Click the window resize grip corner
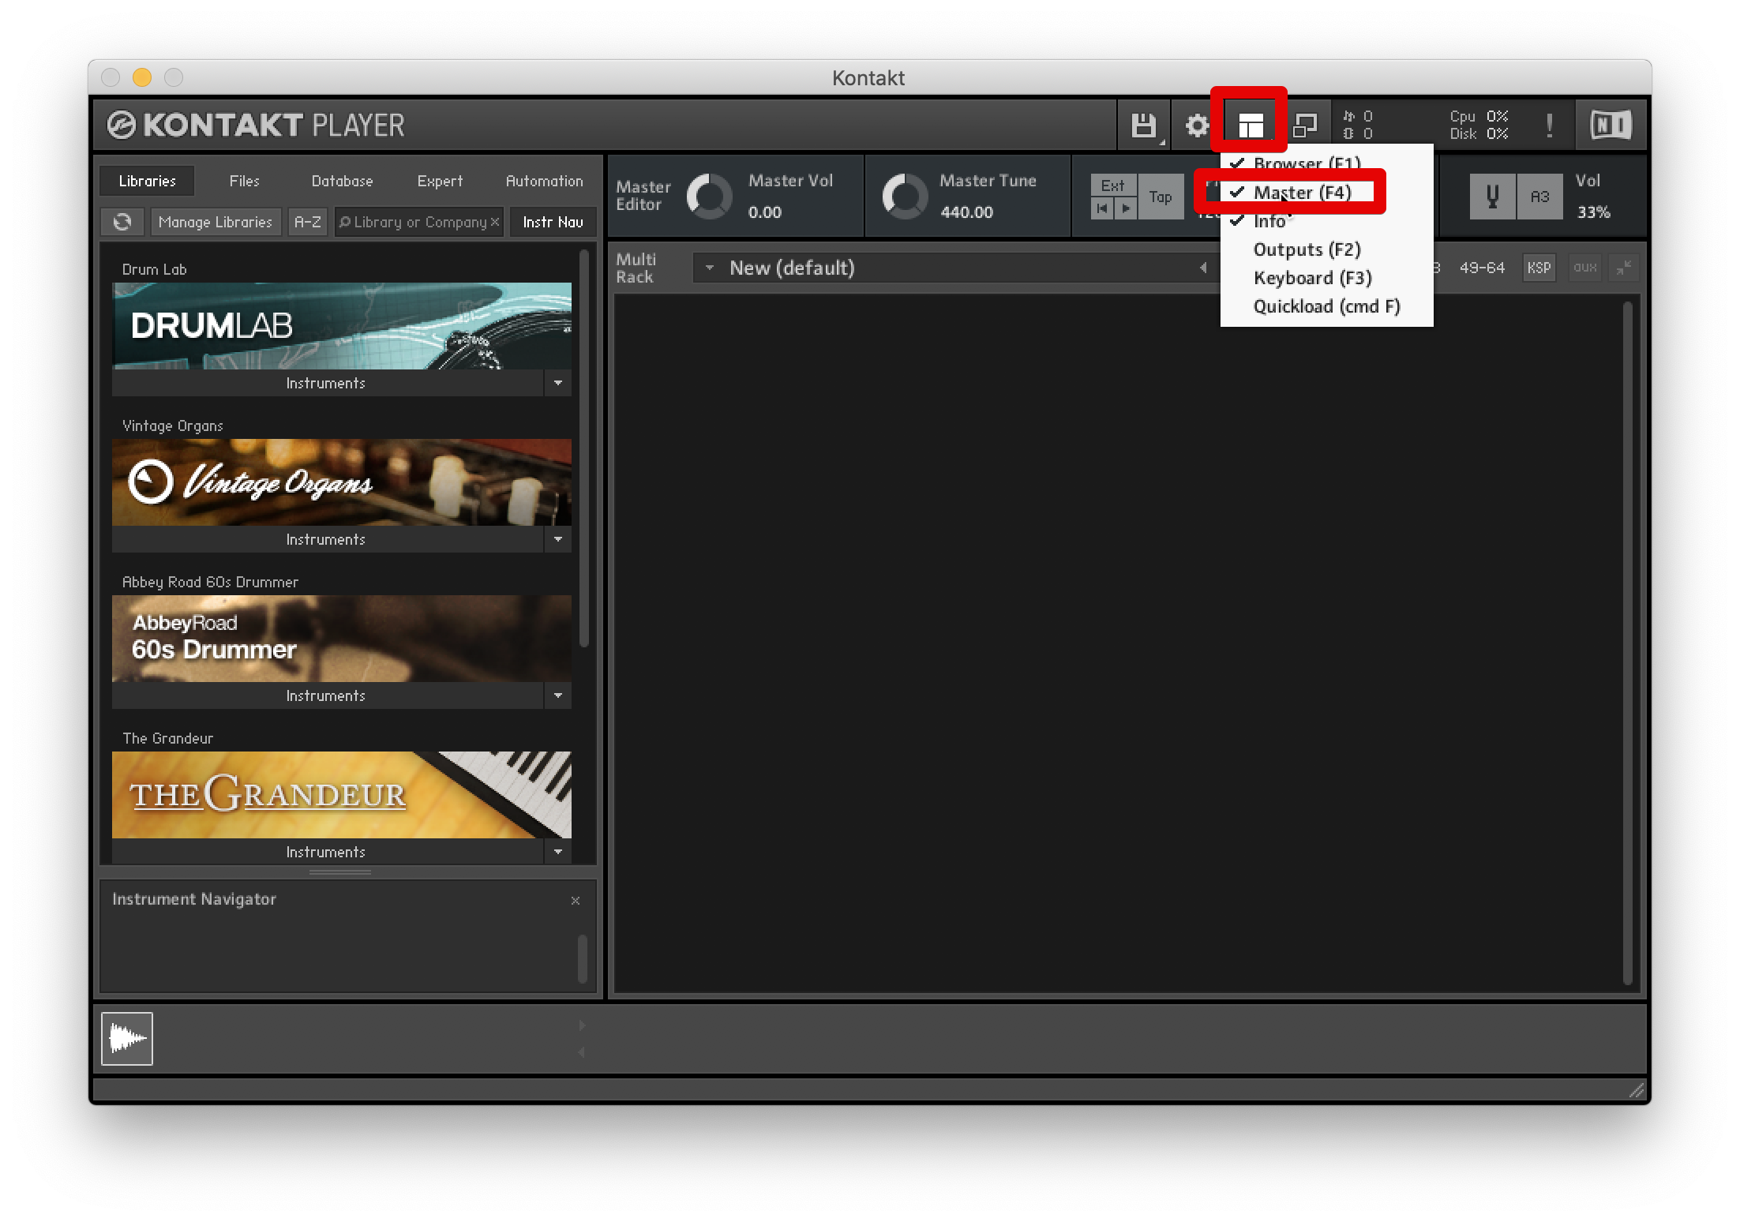Image resolution: width=1740 pixels, height=1222 pixels. tap(1637, 1091)
